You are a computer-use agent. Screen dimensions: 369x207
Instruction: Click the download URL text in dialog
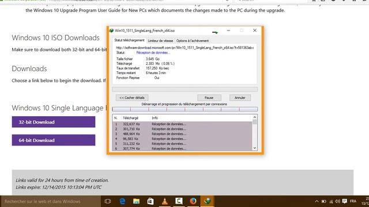point(185,48)
